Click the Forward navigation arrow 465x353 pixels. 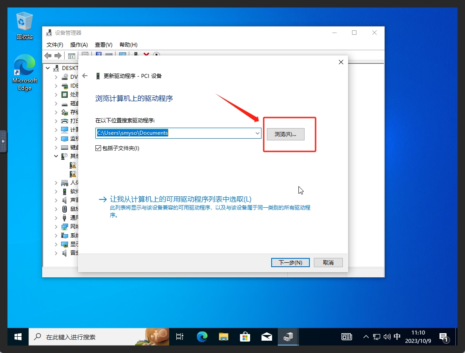58,55
